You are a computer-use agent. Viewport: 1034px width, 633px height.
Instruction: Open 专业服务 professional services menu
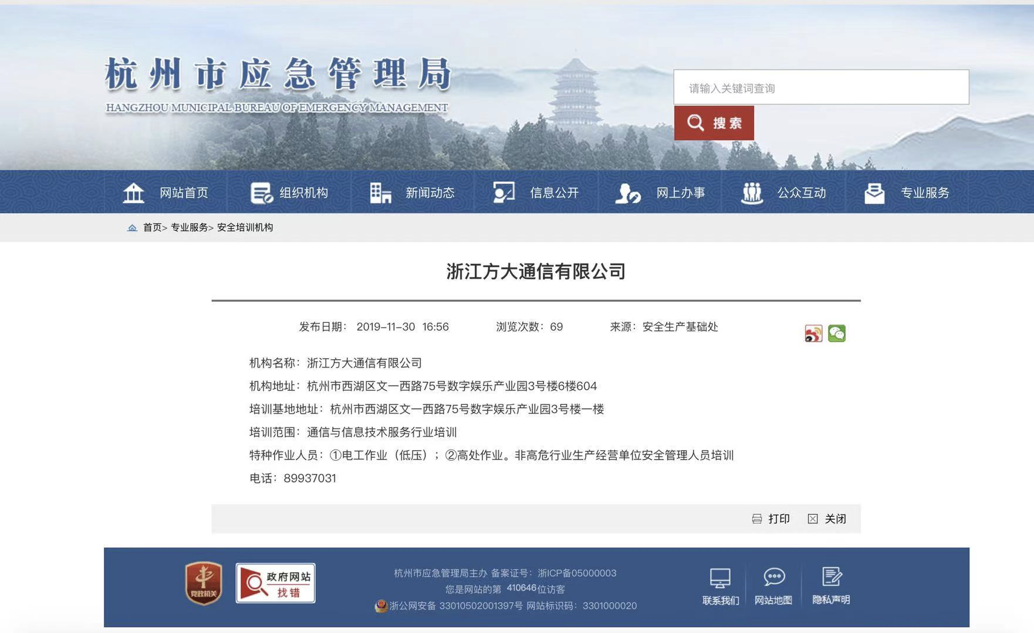[907, 193]
